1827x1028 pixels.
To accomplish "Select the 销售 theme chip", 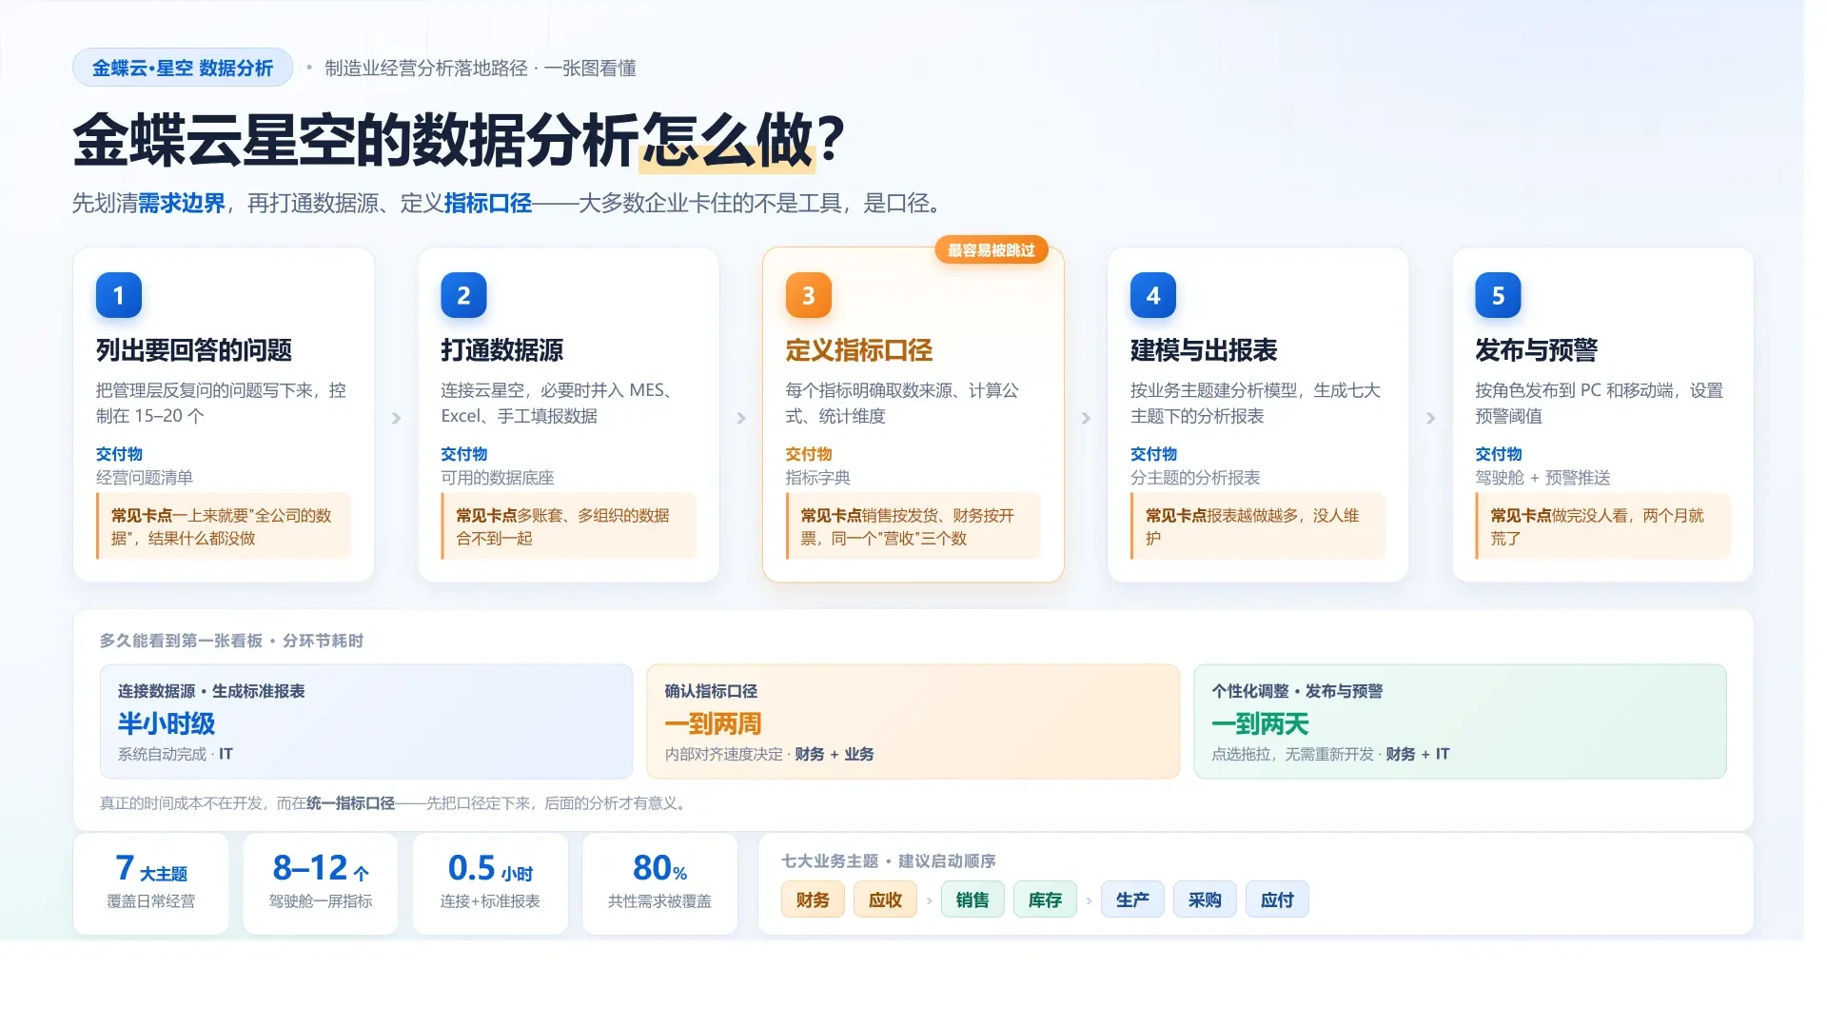I will pyautogui.click(x=972, y=899).
